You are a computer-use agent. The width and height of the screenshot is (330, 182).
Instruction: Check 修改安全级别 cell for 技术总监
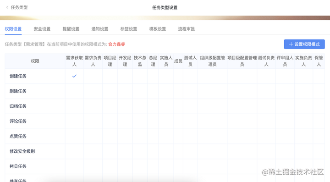[140, 151]
